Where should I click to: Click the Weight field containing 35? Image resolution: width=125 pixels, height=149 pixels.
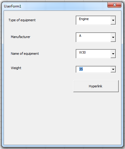93,69
